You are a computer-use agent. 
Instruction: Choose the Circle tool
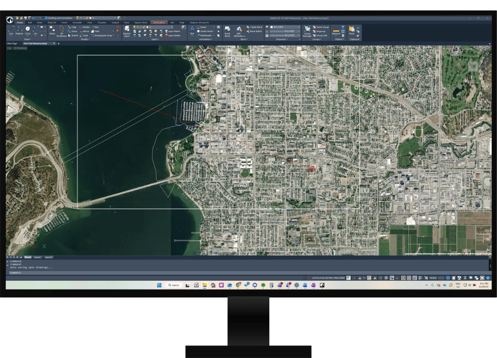(28, 30)
